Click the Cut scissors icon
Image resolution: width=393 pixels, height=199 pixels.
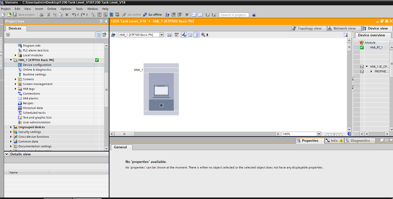49,15
